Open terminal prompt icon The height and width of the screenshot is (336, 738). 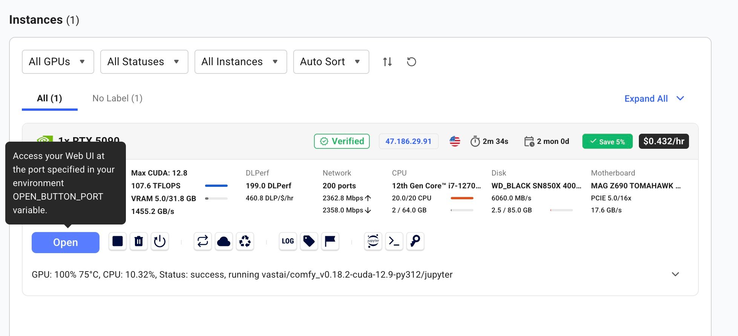pos(394,241)
